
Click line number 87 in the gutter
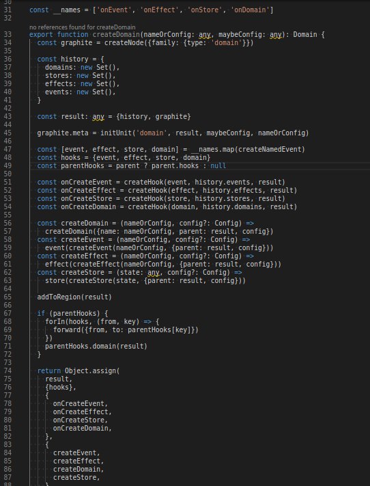[x=8, y=477]
